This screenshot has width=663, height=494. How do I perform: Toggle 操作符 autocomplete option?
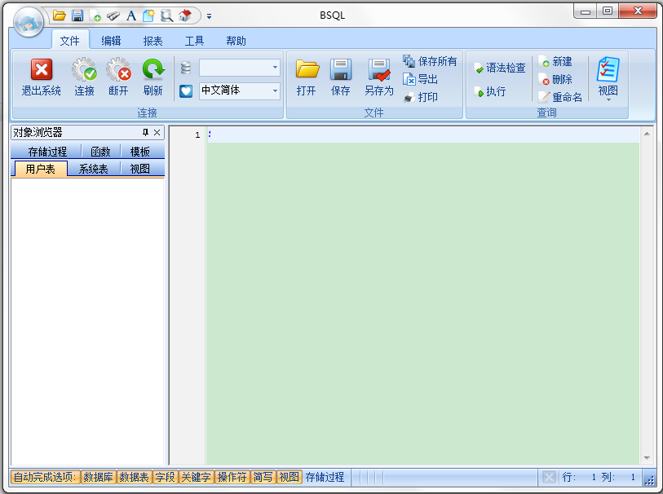click(x=232, y=478)
